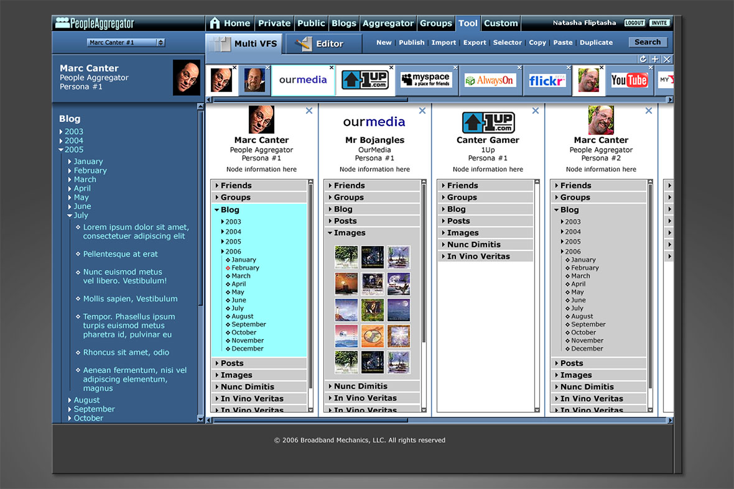This screenshot has height=489, width=734.
Task: Click the LOGOUT button
Action: pyautogui.click(x=634, y=23)
